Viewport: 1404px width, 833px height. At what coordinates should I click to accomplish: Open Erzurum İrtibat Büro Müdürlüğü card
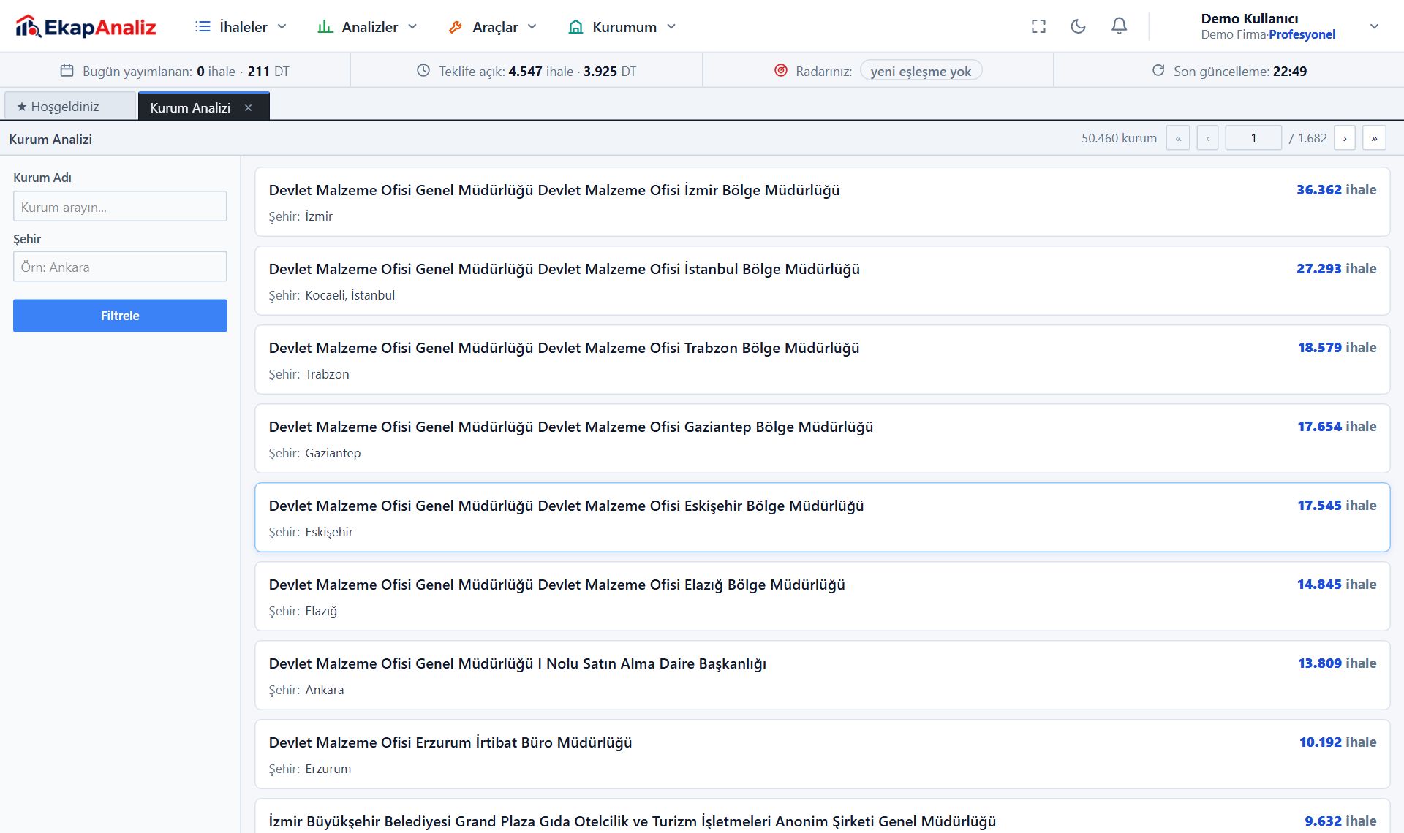822,754
